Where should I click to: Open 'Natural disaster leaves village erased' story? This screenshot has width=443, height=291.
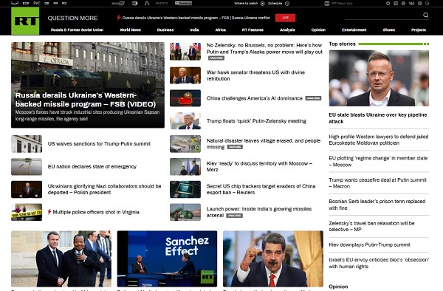coord(264,143)
